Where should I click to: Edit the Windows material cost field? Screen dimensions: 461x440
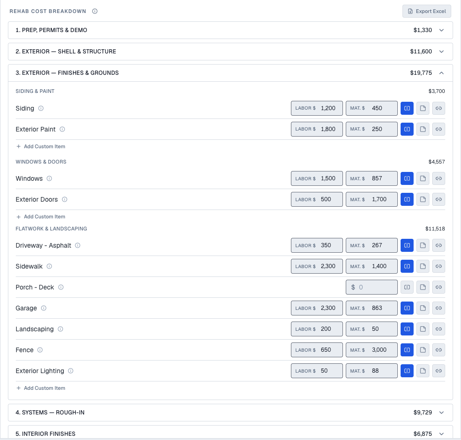coord(372,178)
